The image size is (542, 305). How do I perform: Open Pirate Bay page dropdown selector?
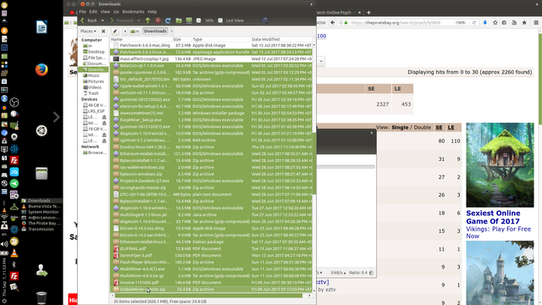(321, 62)
